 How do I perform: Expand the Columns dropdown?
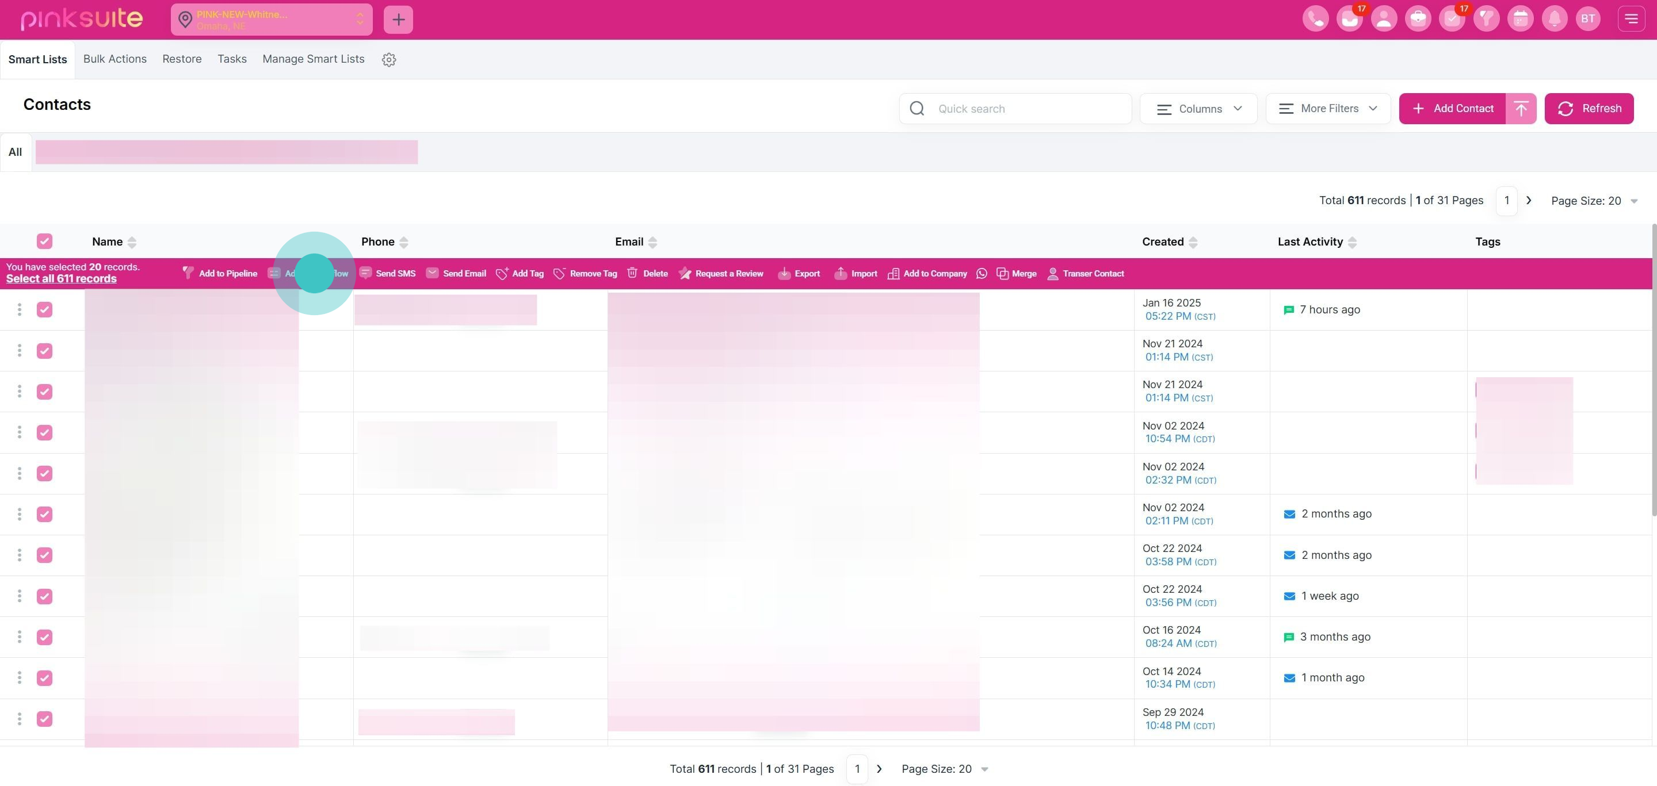[1198, 109]
